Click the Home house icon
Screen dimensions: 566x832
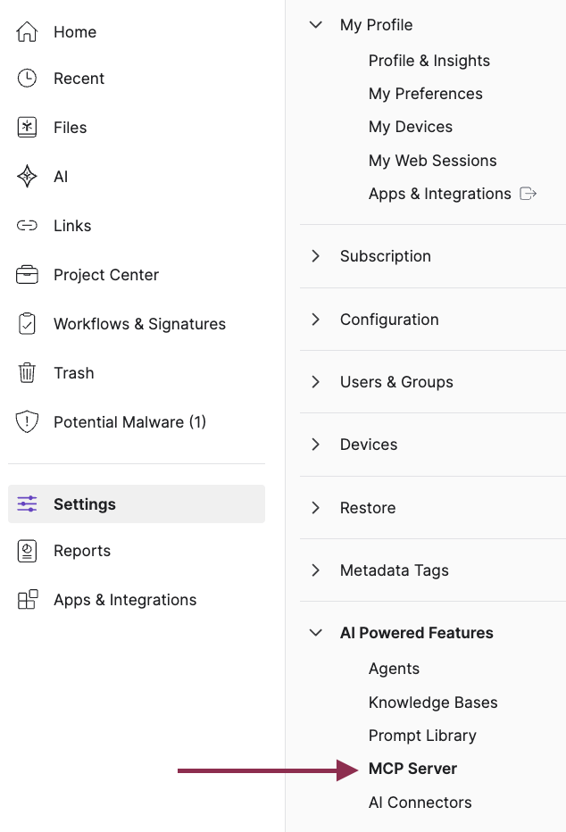[x=27, y=32]
